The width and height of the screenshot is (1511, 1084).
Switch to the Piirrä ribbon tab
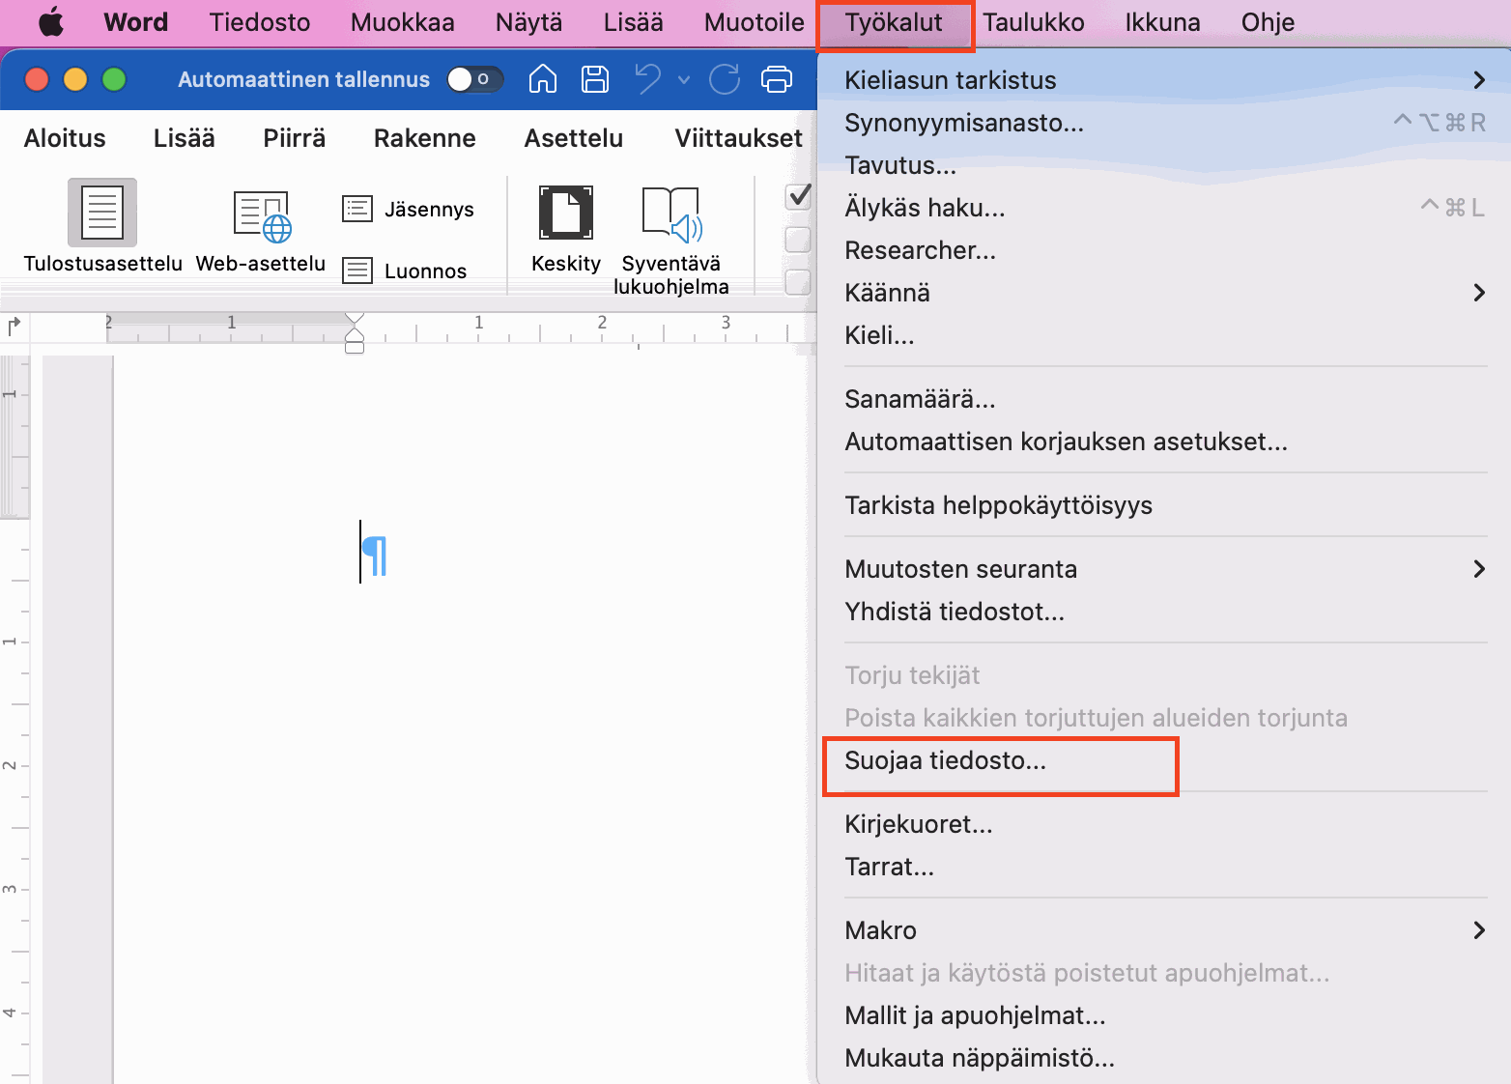coord(295,138)
